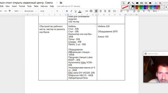This screenshot has height=94, width=168.
Task: Pick the bright red color swatch
Action: click(x=137, y=8)
